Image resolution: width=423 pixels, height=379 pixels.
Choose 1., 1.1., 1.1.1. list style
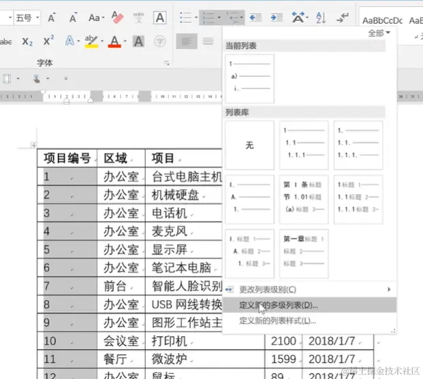coord(358,146)
